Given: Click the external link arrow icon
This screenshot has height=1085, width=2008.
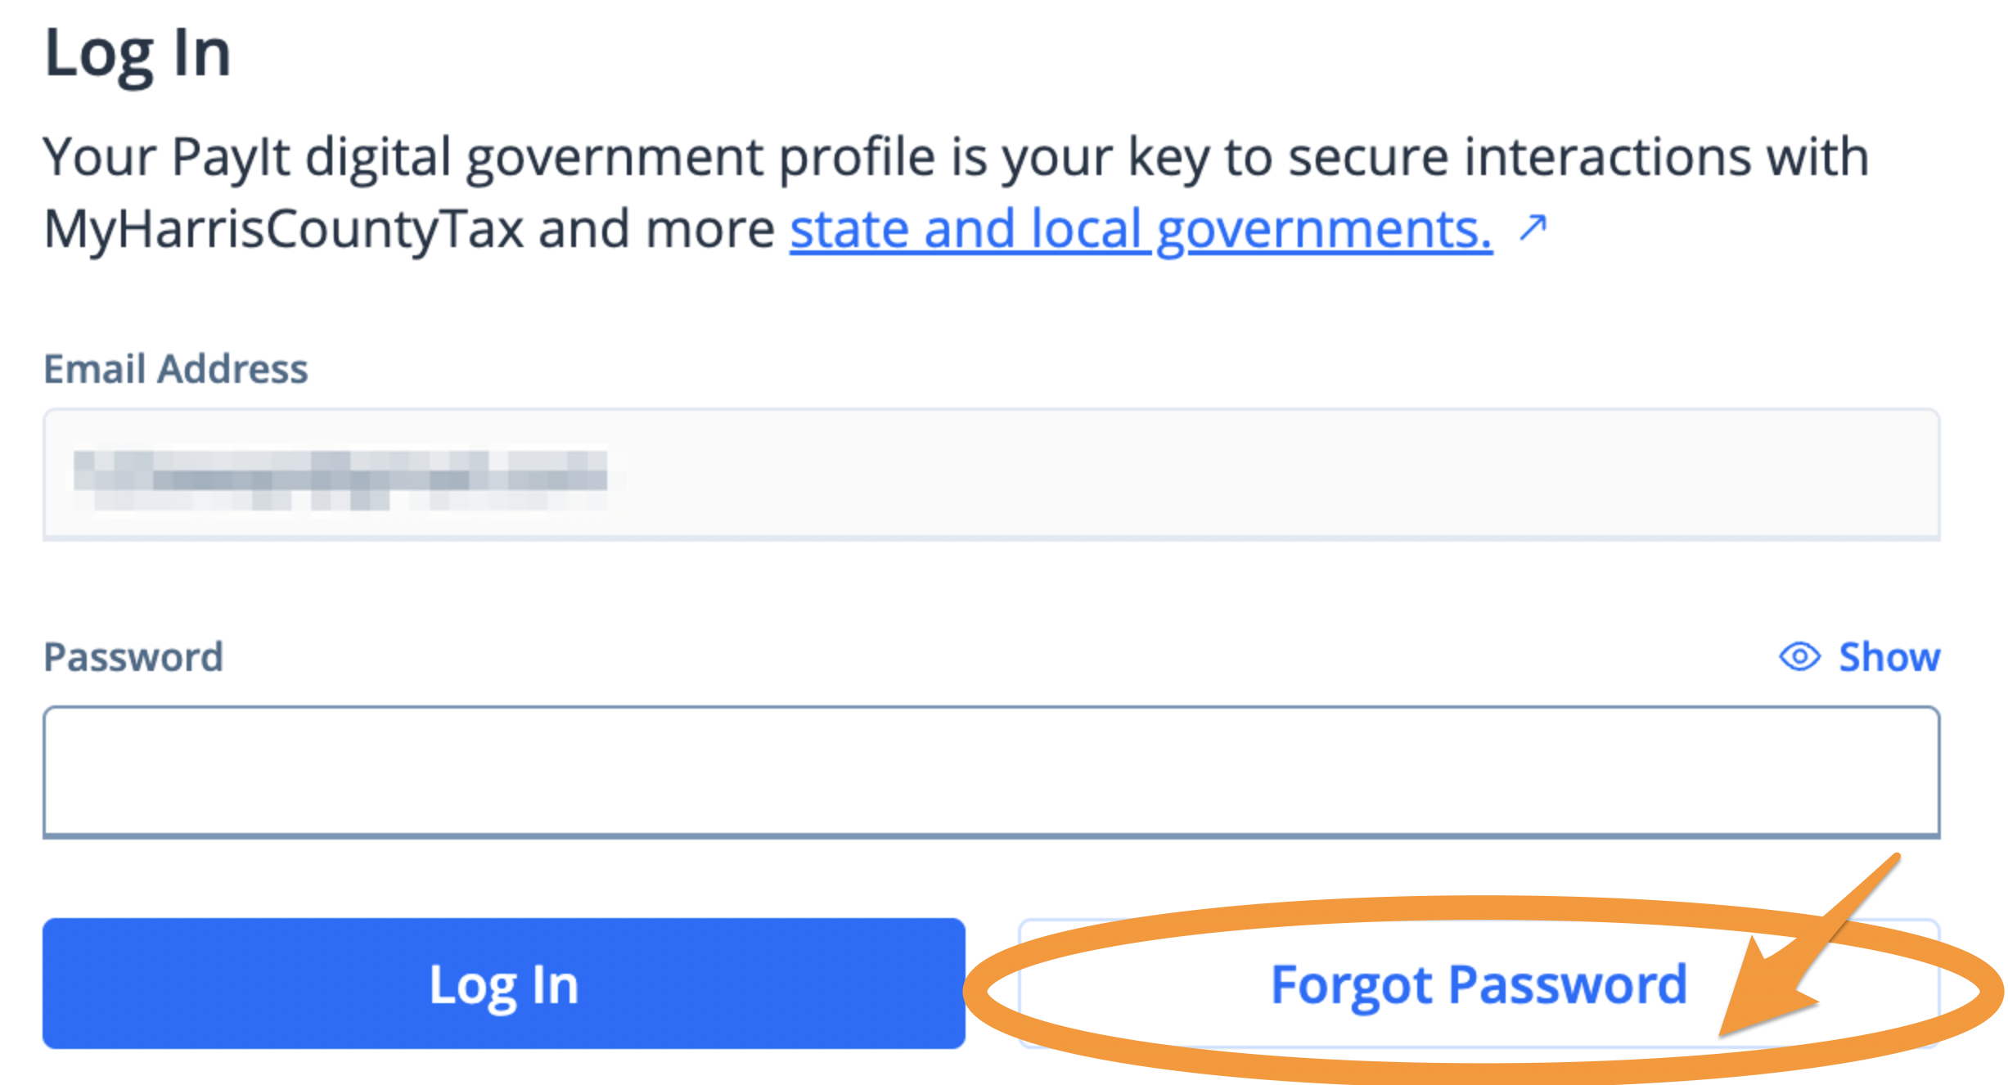Looking at the screenshot, I should coord(1533,228).
